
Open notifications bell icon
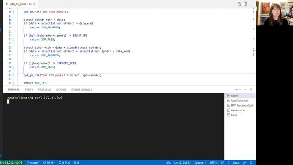[251, 163]
